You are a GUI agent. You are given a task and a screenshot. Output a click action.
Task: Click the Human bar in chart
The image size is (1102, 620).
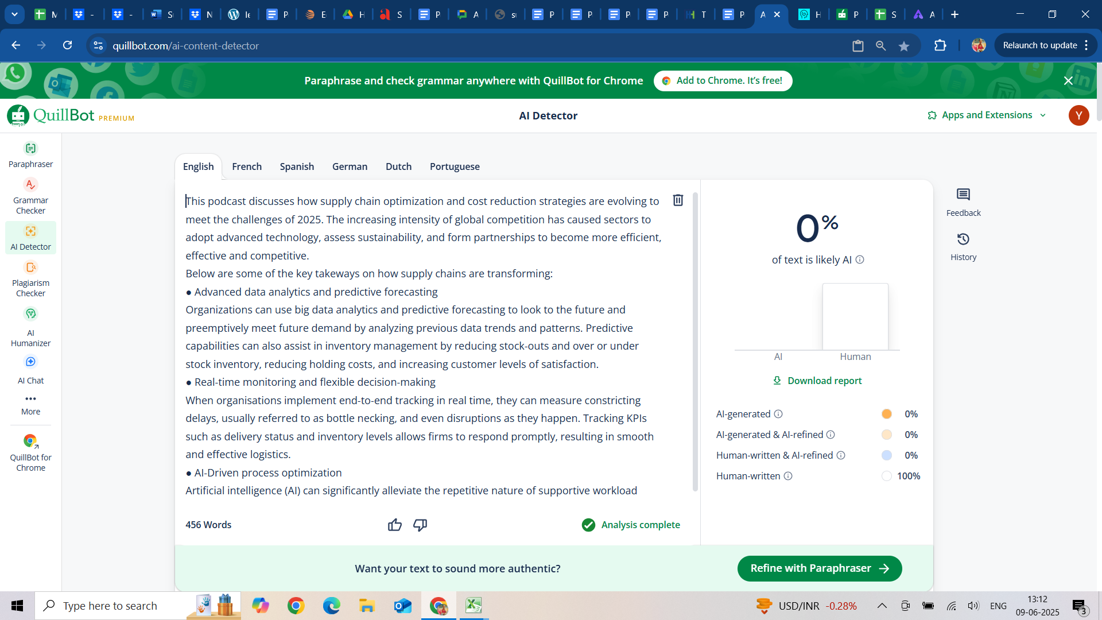[855, 316]
